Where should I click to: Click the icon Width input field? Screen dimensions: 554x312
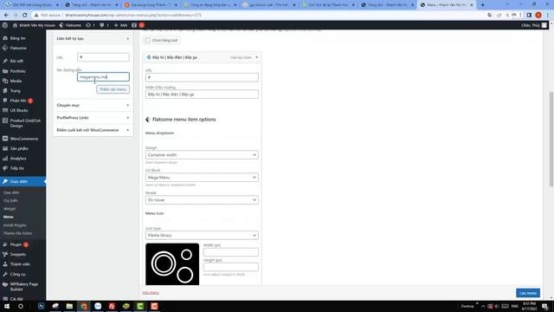(231, 252)
